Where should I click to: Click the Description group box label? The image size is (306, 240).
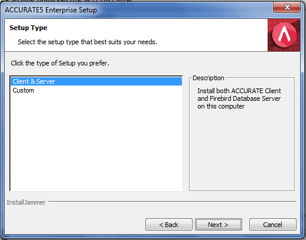pyautogui.click(x=209, y=78)
